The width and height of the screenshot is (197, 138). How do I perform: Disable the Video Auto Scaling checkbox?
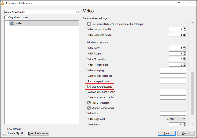pos(89,87)
